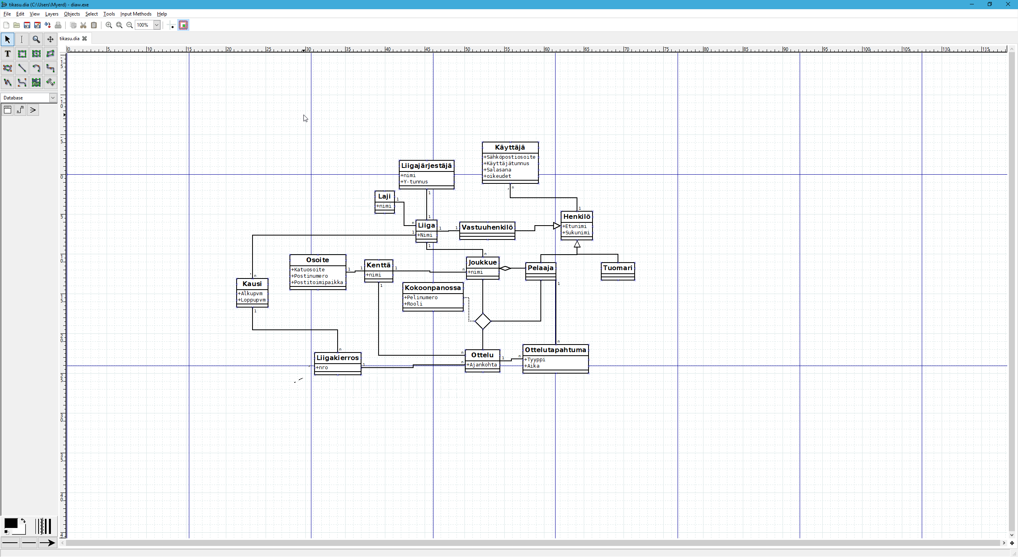
Task: Pick the Zigzag line tool
Action: (51, 68)
